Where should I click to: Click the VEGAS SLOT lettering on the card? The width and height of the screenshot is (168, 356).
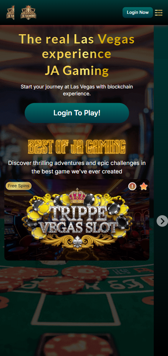point(77,226)
